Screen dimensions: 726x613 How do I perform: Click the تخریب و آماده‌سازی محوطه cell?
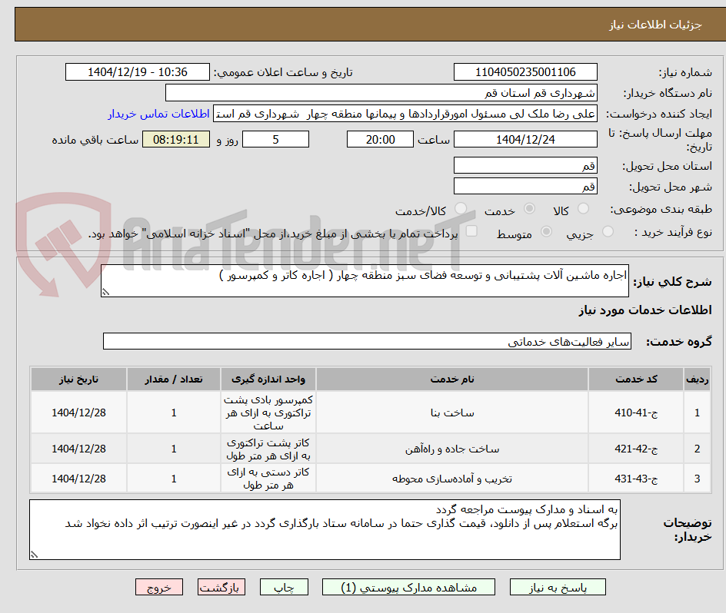pos(452,479)
